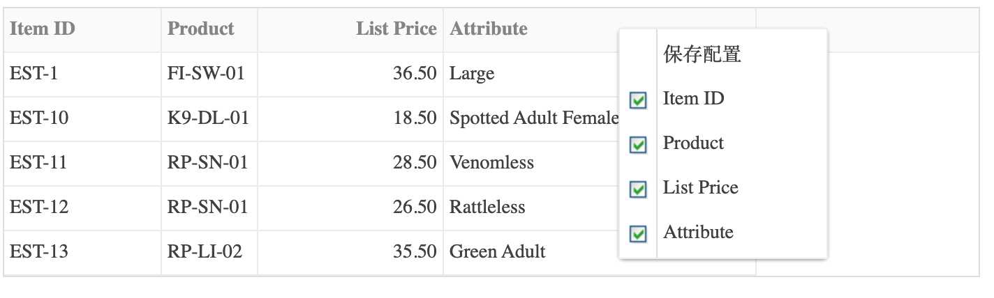Click the K9-DL-01 product cell
The image size is (994, 298).
pos(209,118)
